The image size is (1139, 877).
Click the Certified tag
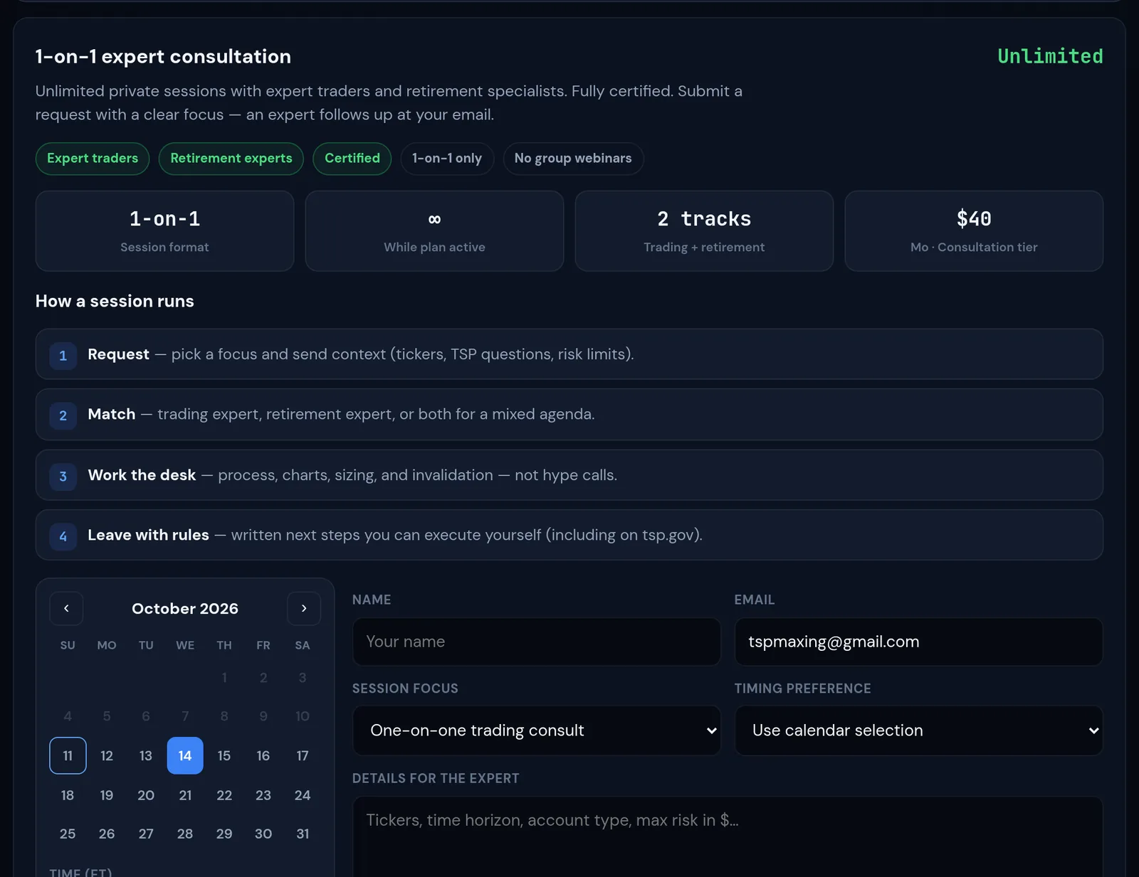point(352,159)
